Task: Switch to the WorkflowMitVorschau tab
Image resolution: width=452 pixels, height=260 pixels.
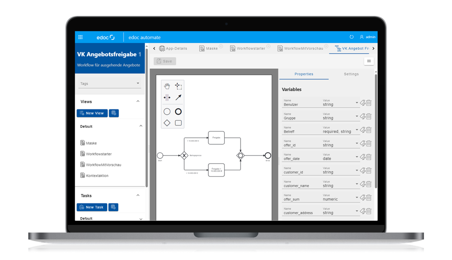Action: tap(300, 49)
